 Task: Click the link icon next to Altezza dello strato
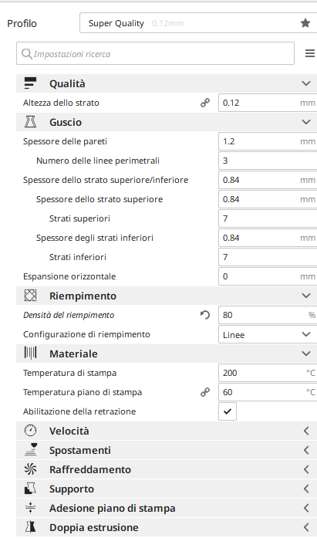tap(205, 103)
